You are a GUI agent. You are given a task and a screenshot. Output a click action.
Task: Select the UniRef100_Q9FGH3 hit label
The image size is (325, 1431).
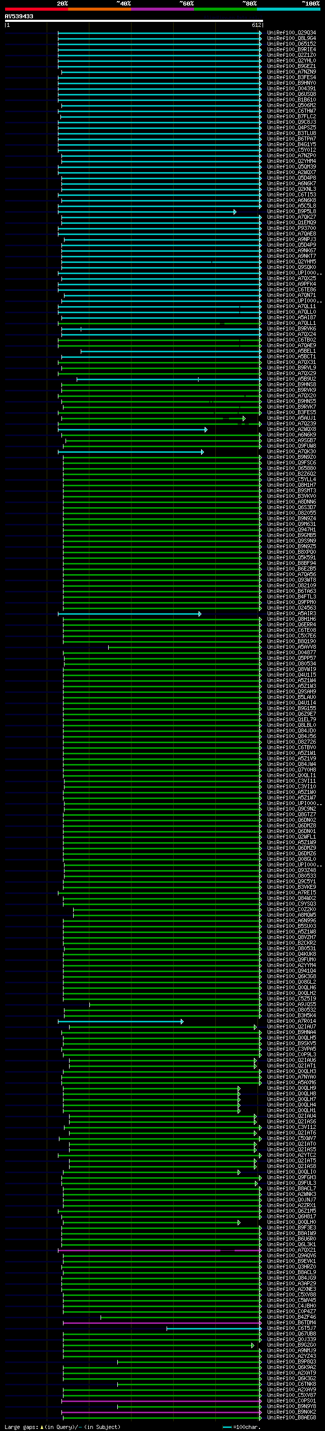pyautogui.click(x=291, y=1178)
